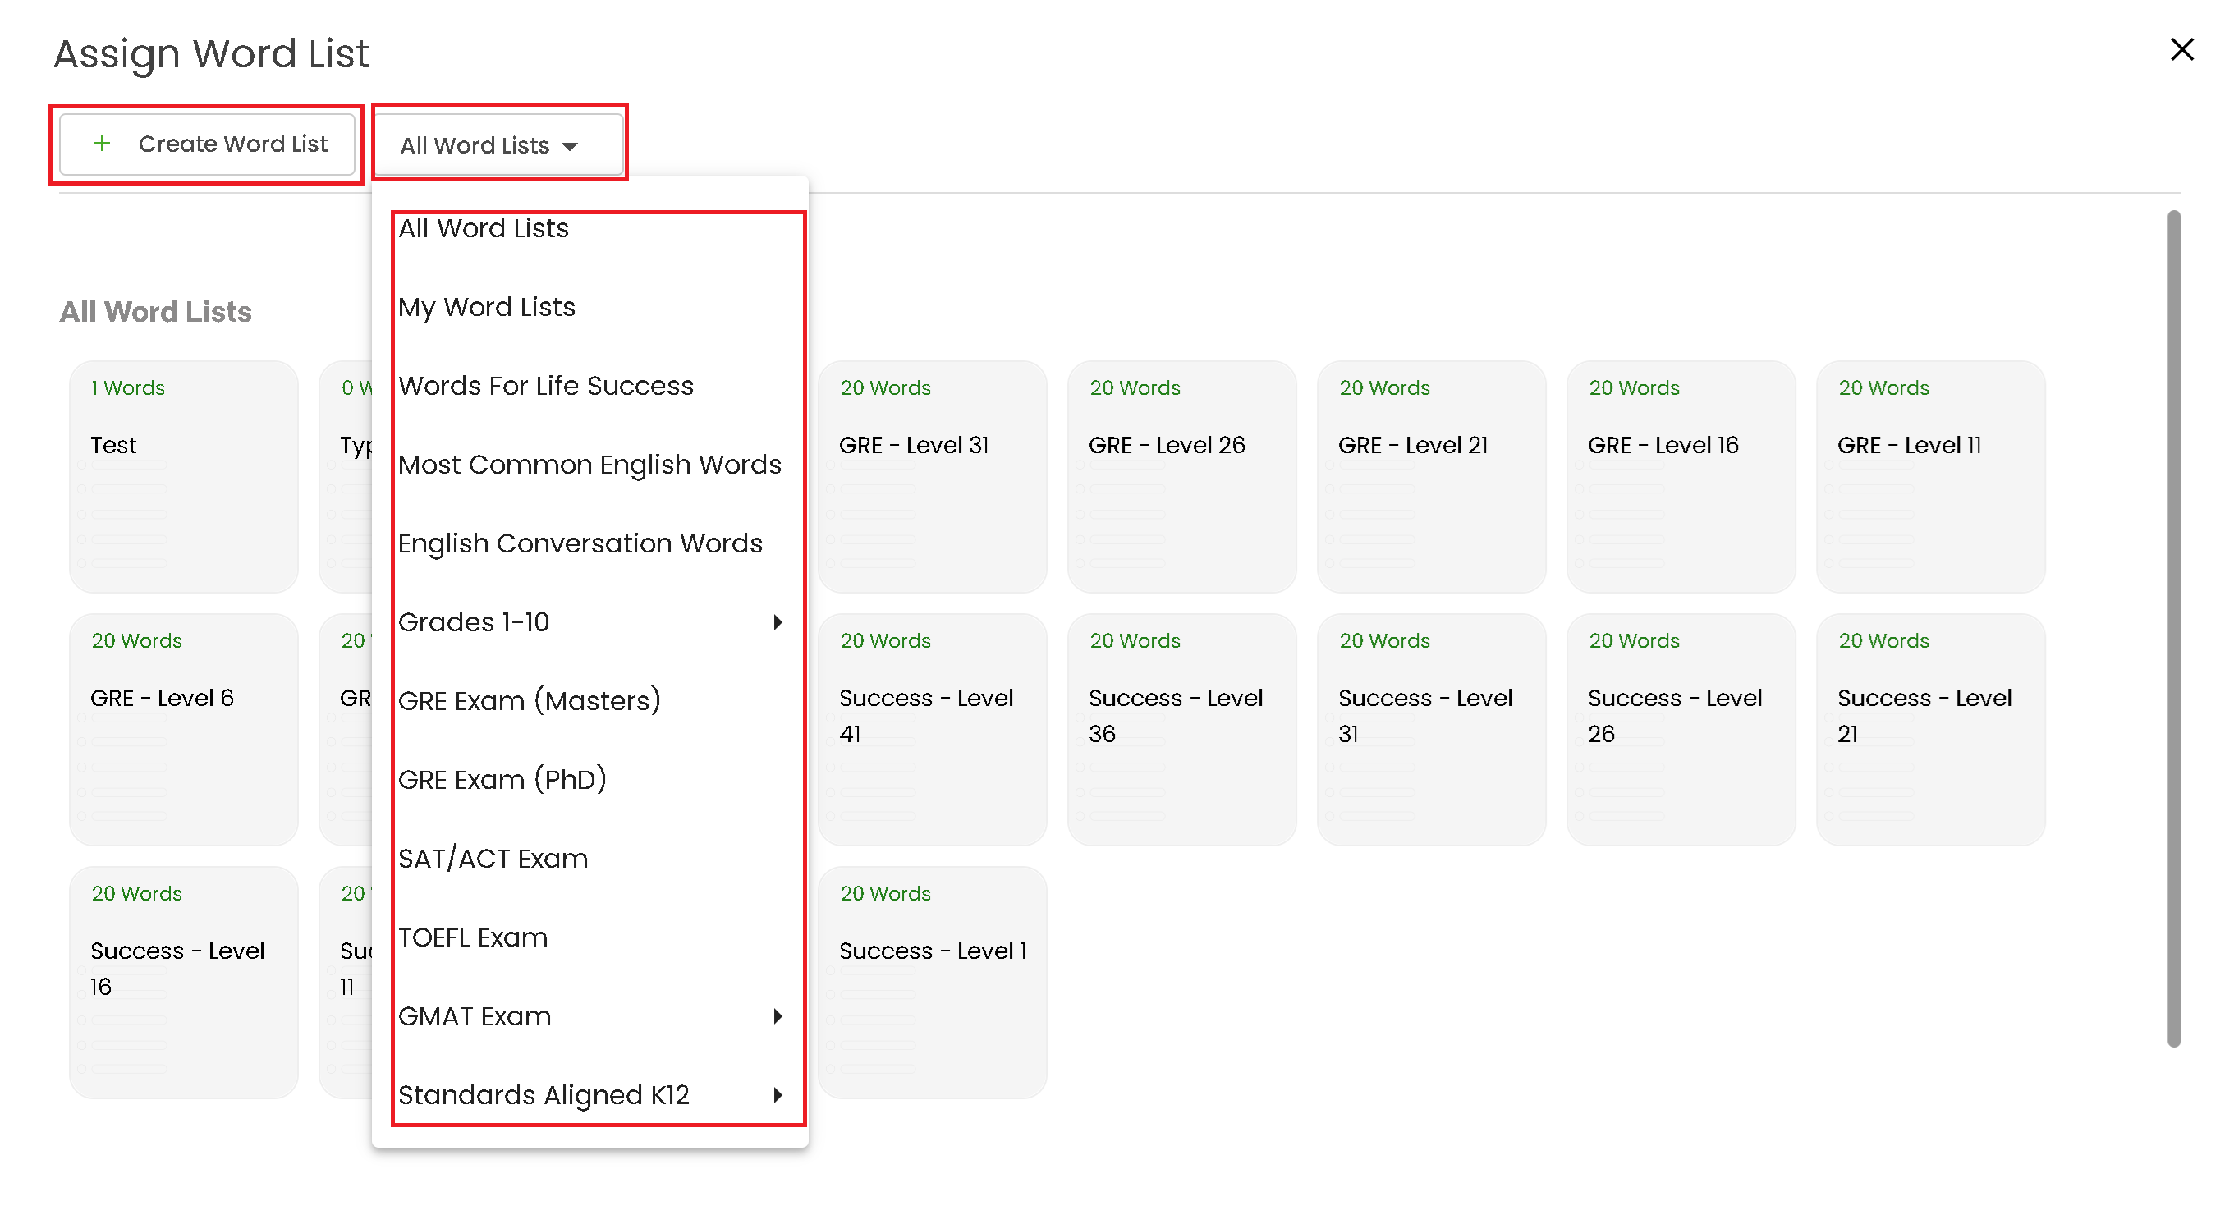Expand the GMAT Exam submenu arrow
This screenshot has width=2234, height=1224.
pos(778,1016)
